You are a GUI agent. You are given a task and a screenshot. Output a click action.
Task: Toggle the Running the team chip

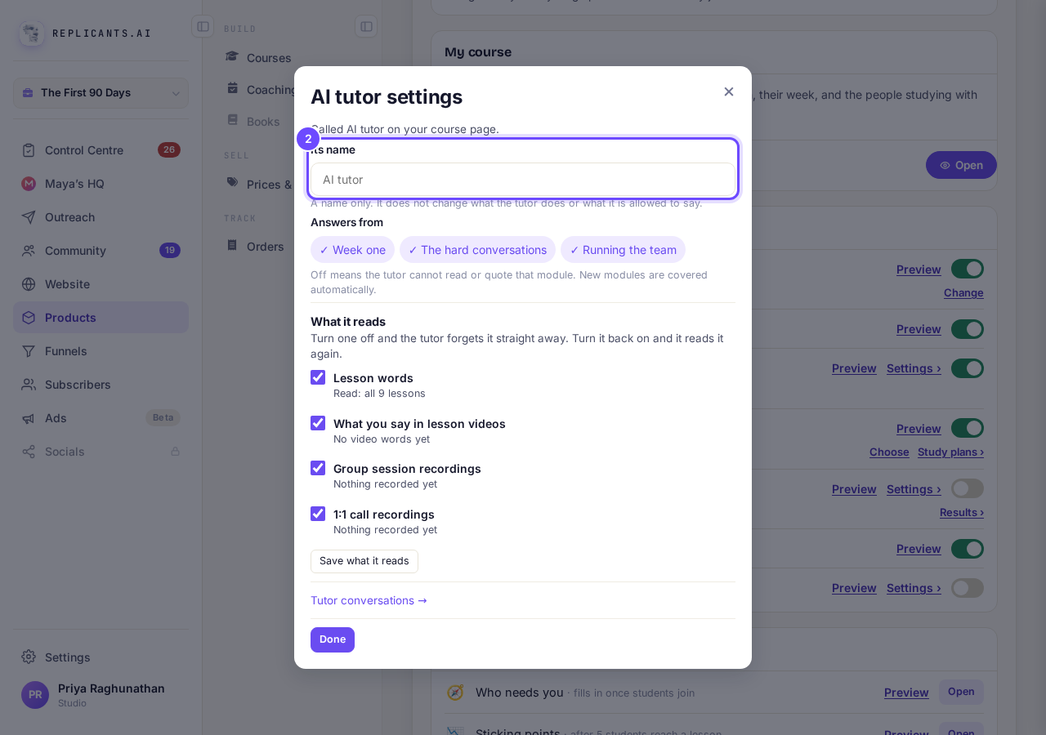click(623, 250)
